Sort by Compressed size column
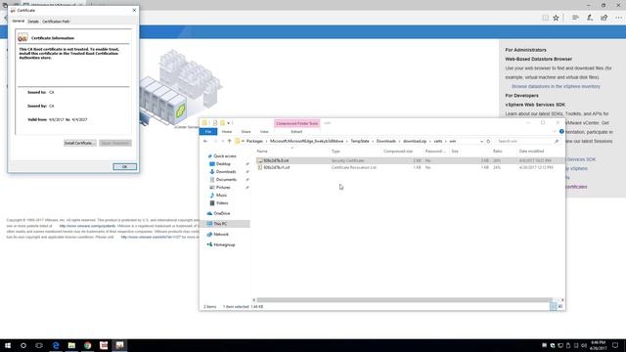Viewport: 626px width, 352px height. tap(398, 152)
